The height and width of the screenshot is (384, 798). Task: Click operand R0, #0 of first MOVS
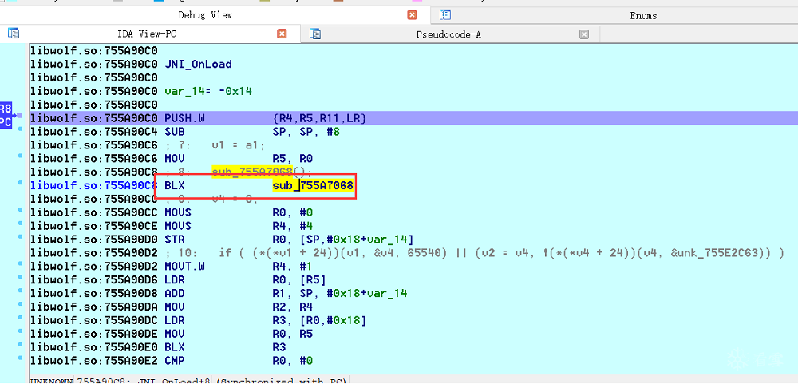pos(293,212)
